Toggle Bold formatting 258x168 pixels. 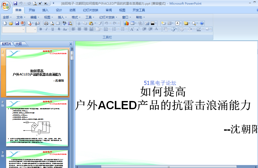tap(41, 29)
